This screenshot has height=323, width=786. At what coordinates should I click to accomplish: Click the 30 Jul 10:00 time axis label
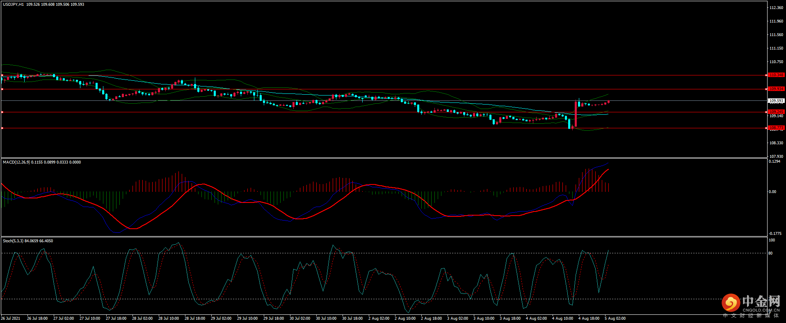click(326, 318)
